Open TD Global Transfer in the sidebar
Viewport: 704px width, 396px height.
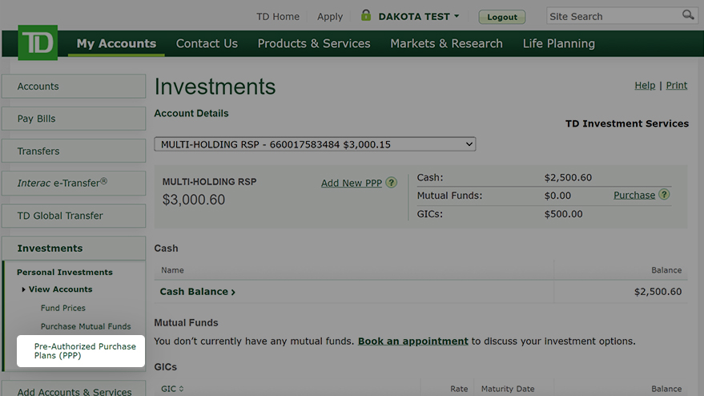(74, 216)
